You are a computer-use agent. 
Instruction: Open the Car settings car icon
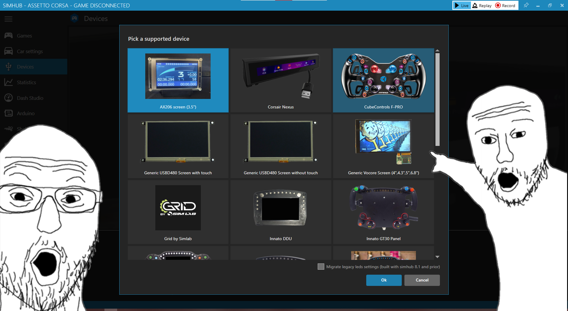[9, 51]
